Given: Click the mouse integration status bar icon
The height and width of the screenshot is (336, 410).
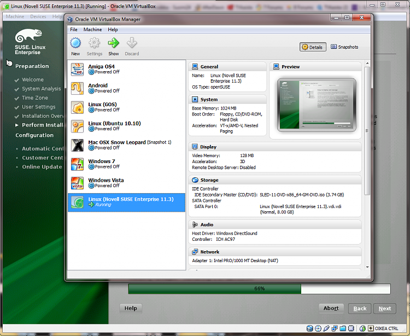Looking at the screenshot, I should (362, 328).
